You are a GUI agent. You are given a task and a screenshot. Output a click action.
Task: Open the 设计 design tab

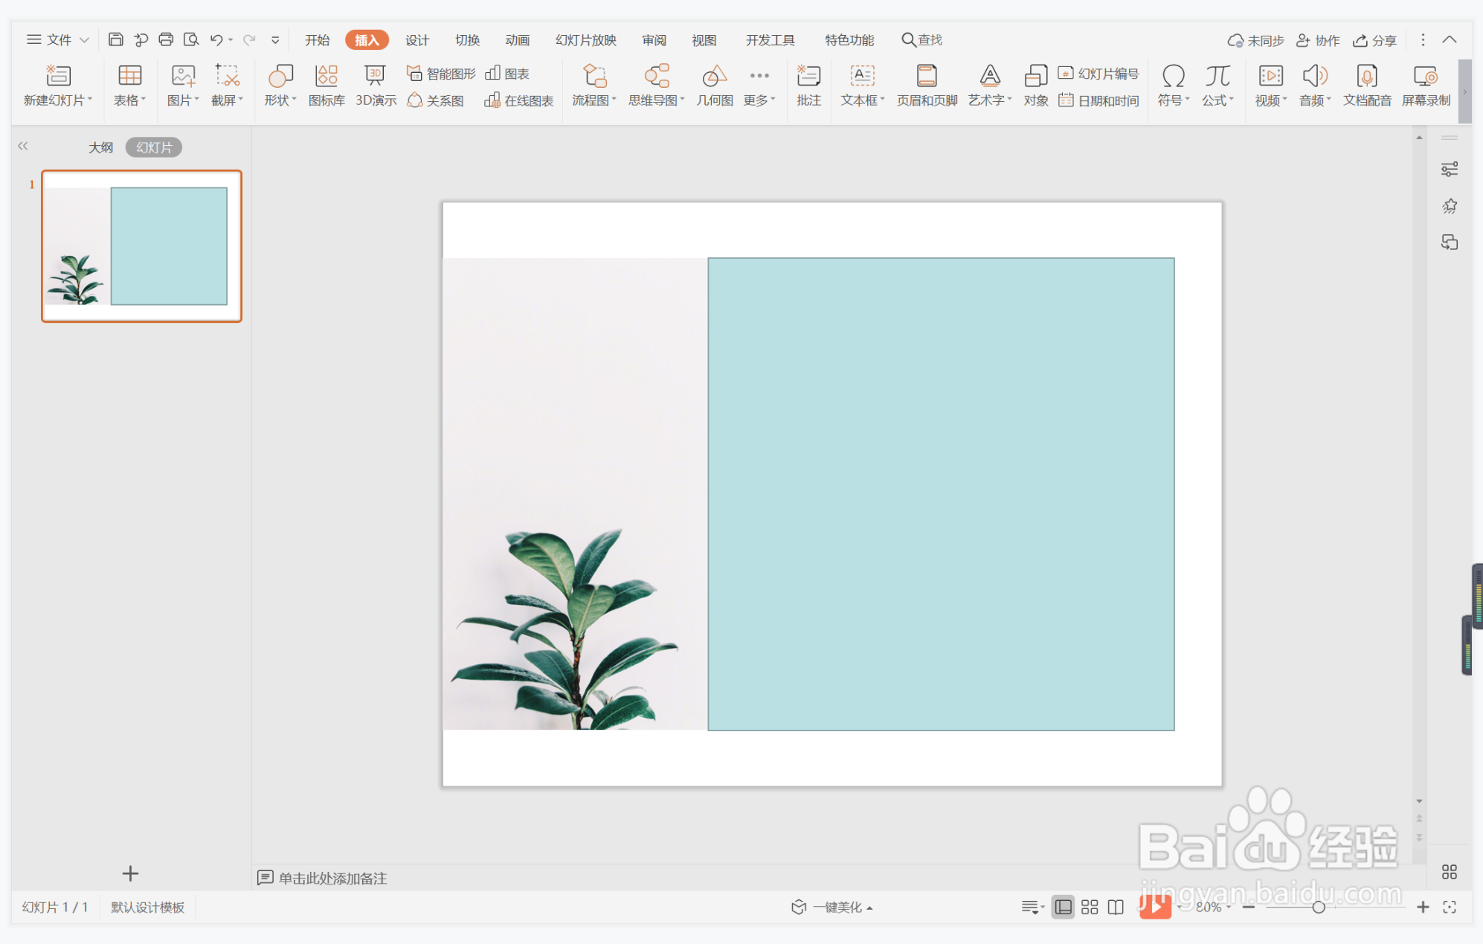(x=417, y=40)
